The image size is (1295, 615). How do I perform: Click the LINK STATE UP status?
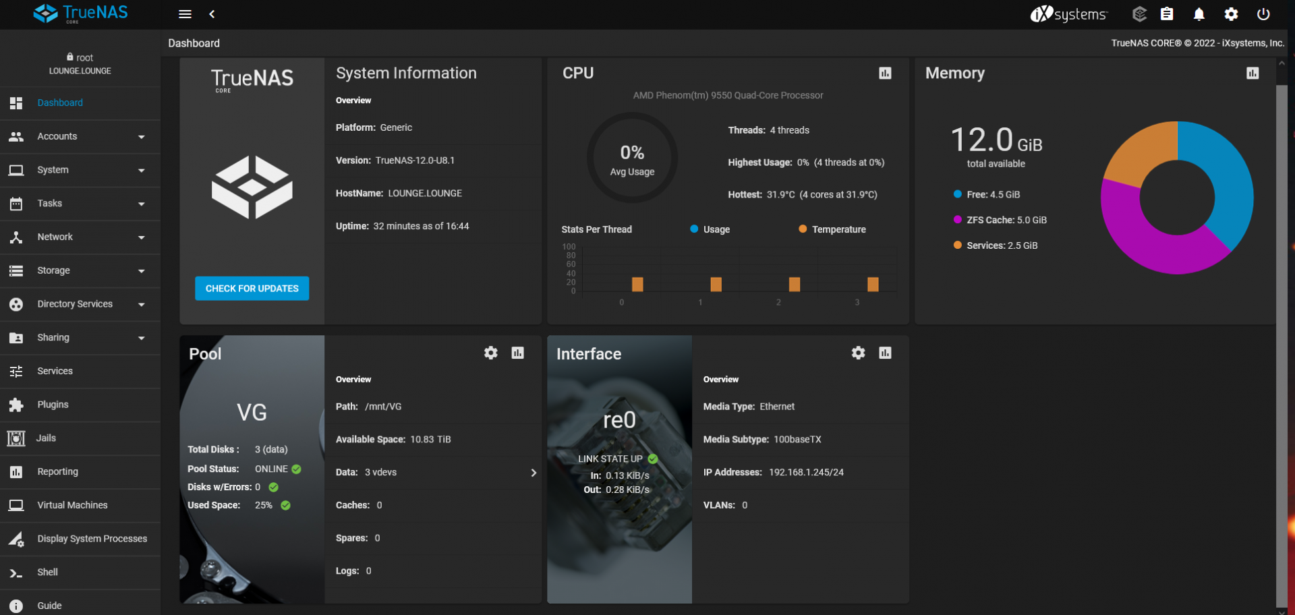pyautogui.click(x=618, y=459)
